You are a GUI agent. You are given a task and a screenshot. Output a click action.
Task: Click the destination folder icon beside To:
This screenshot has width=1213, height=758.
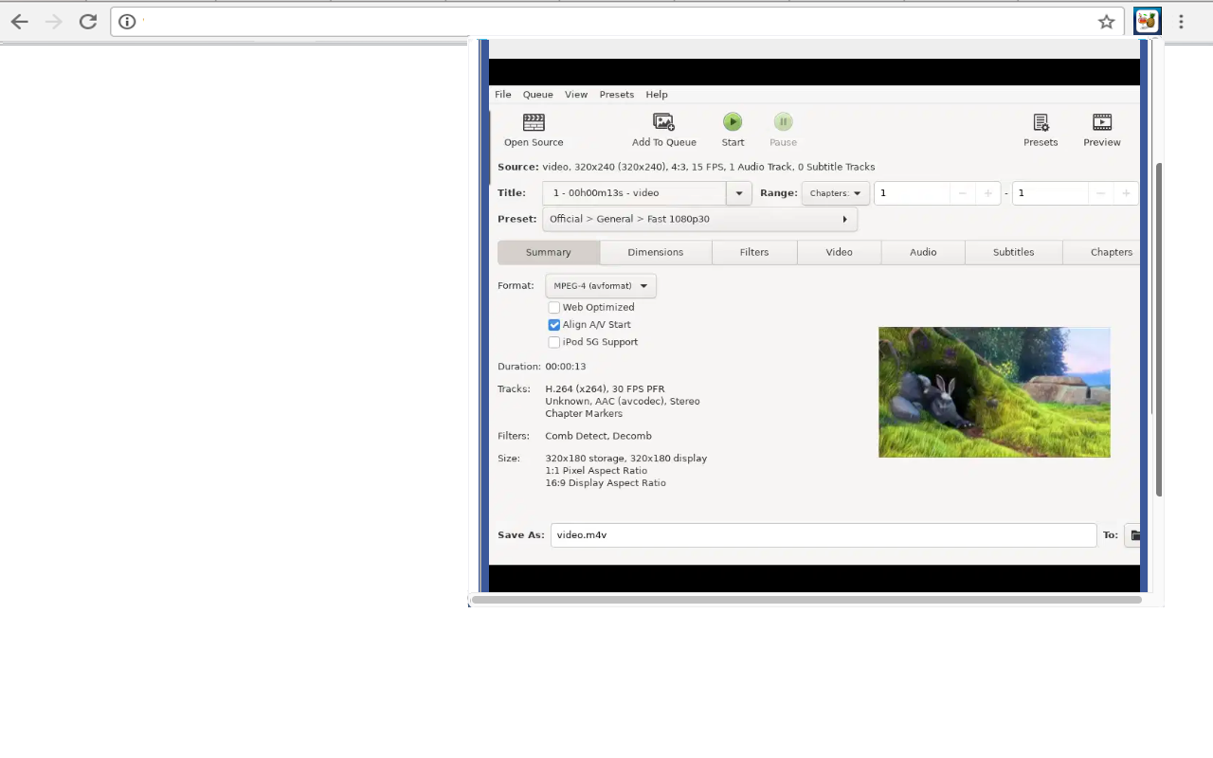point(1134,535)
